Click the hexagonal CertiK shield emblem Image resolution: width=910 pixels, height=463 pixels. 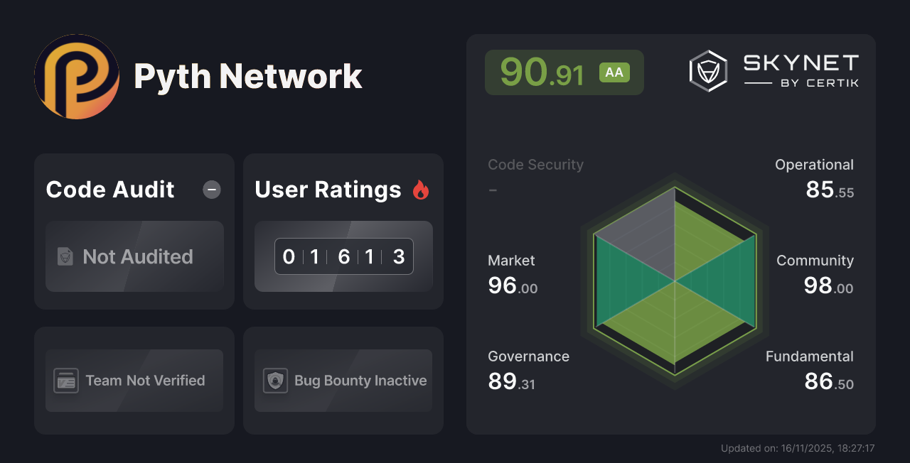[708, 69]
